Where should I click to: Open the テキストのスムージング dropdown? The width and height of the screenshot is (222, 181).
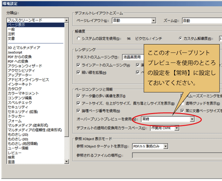(x=133, y=57)
